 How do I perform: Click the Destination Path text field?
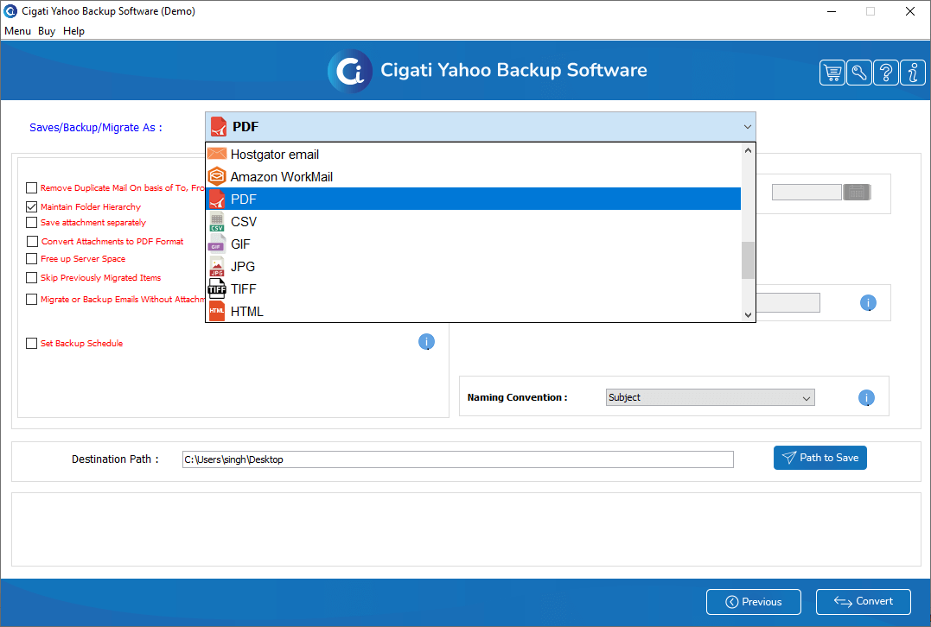tap(458, 459)
